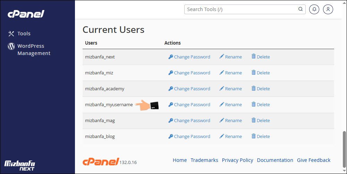Click the search magnifier icon

(300, 9)
